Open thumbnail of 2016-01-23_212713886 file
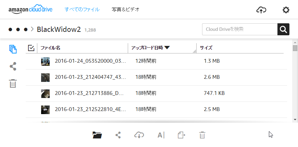 tap(46, 94)
